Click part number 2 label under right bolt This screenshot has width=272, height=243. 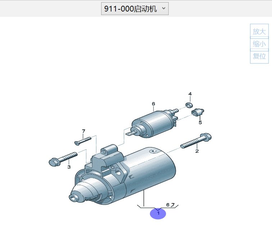[x=197, y=151]
